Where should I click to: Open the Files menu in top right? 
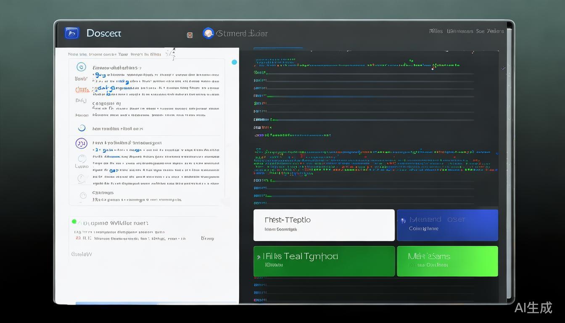click(x=436, y=31)
